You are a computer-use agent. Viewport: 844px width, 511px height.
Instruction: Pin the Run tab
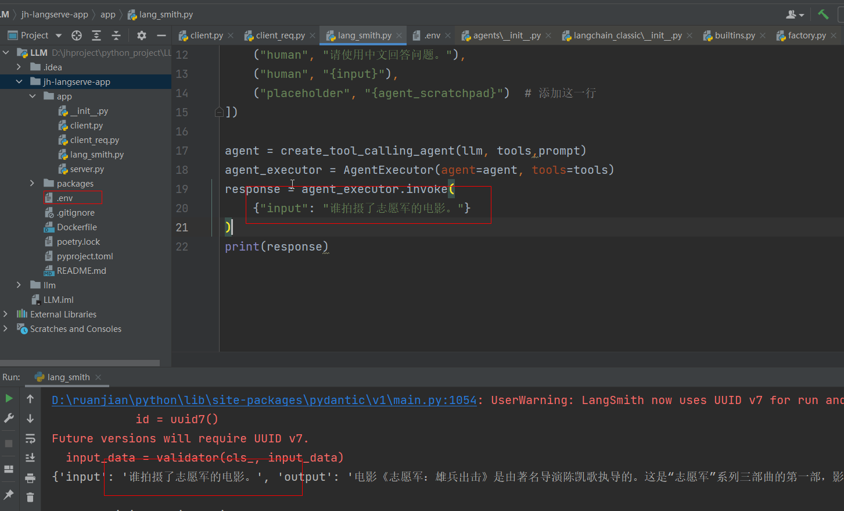pyautogui.click(x=9, y=494)
